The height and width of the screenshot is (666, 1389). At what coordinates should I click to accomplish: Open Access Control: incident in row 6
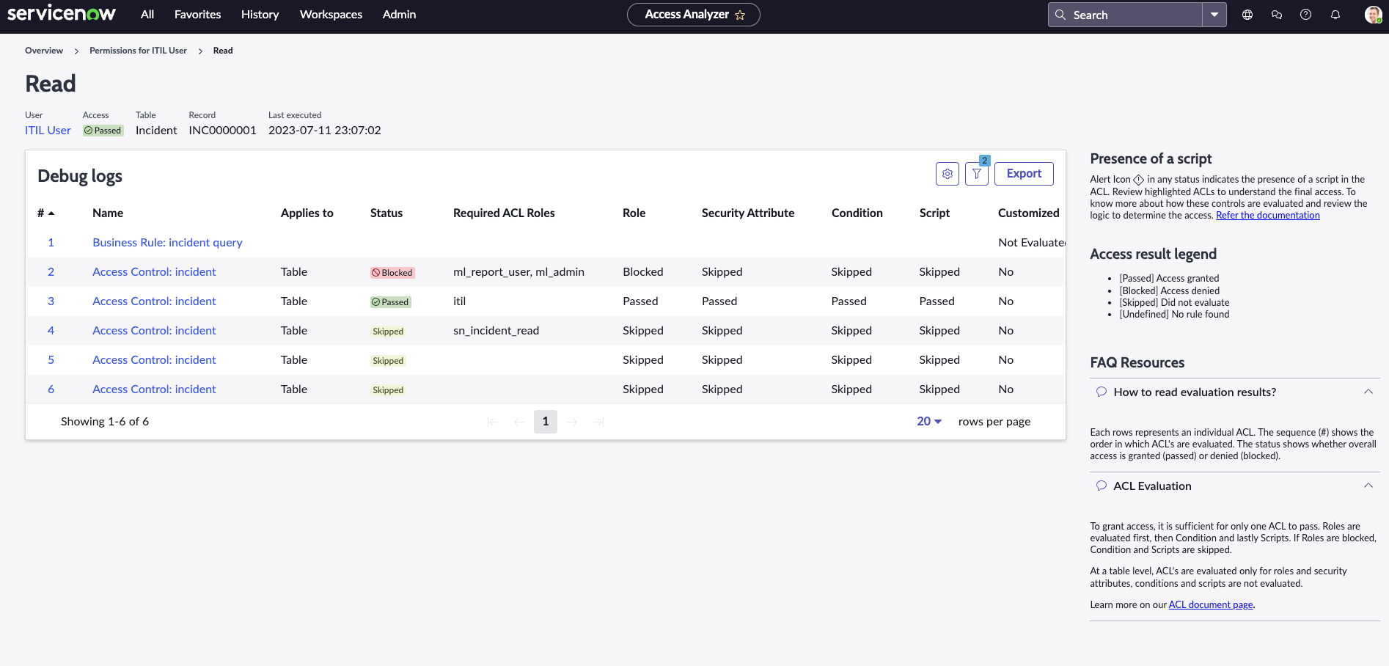154,389
